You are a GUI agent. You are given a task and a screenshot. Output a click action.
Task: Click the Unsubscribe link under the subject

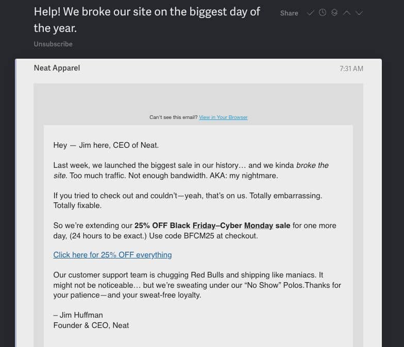coord(53,44)
